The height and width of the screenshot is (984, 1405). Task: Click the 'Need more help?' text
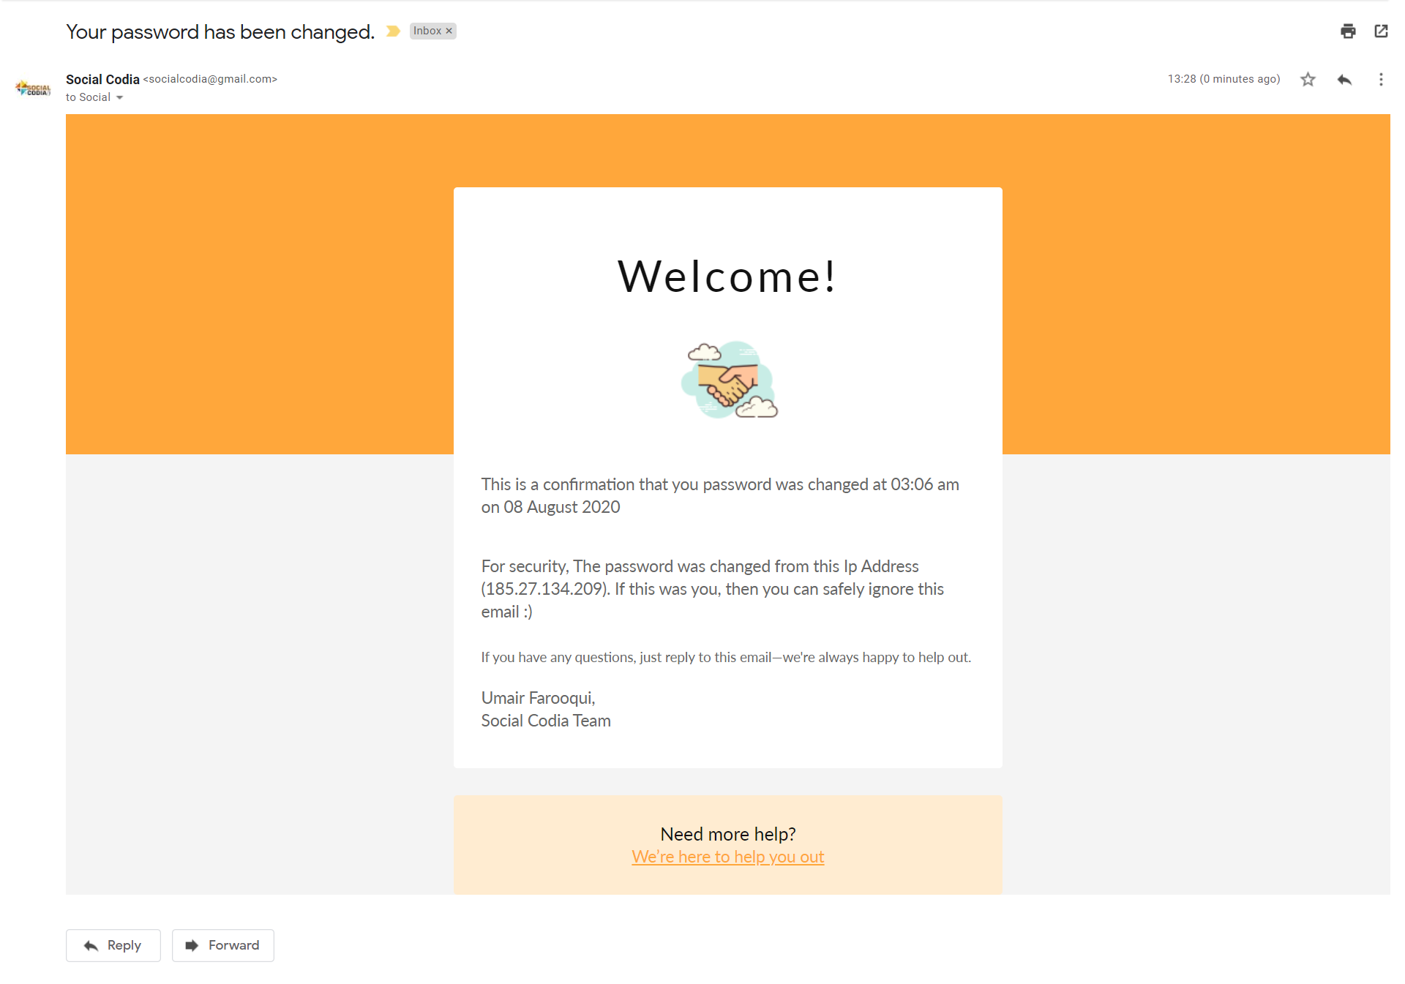click(727, 834)
